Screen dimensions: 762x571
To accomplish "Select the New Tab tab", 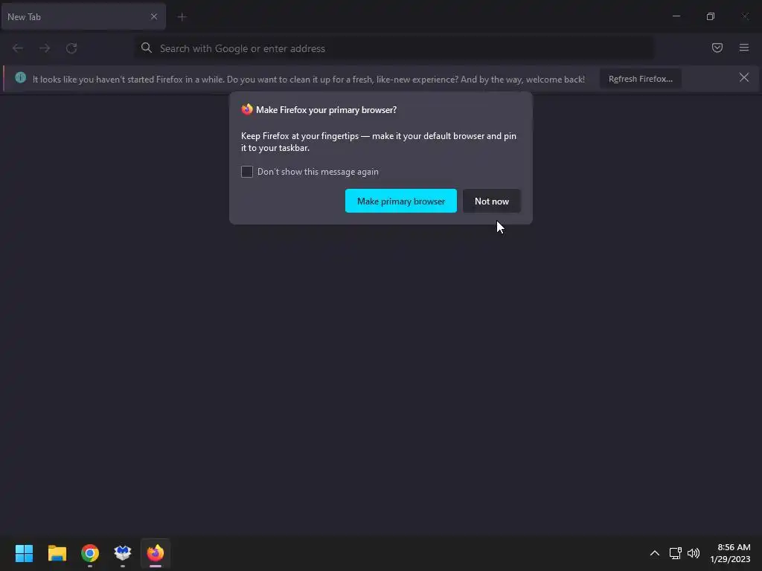I will pyautogui.click(x=83, y=16).
